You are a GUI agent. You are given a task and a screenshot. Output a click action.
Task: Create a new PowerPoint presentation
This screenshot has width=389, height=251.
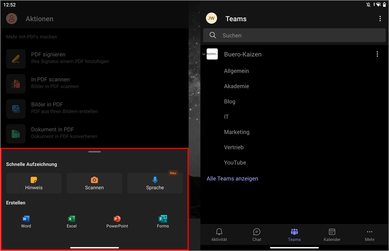117,222
